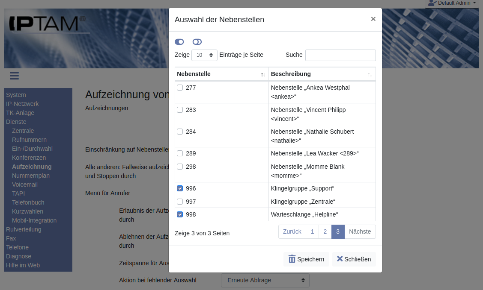The image size is (483, 290).
Task: Open the Erneute Abfrage action dropdown
Action: (265, 280)
